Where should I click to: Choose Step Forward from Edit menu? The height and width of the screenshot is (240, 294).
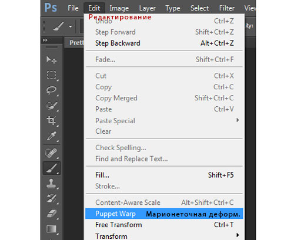(164, 32)
